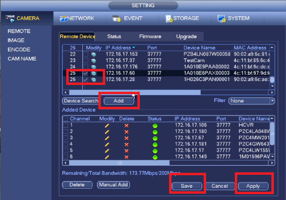Open the Filter dropdown showing None
Screen dimensions: 286x200
(x=251, y=101)
